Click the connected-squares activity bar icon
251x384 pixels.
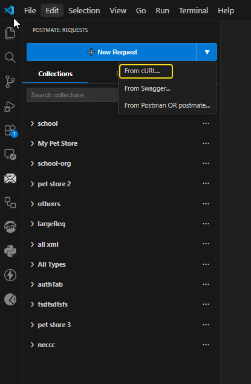[x=10, y=203]
